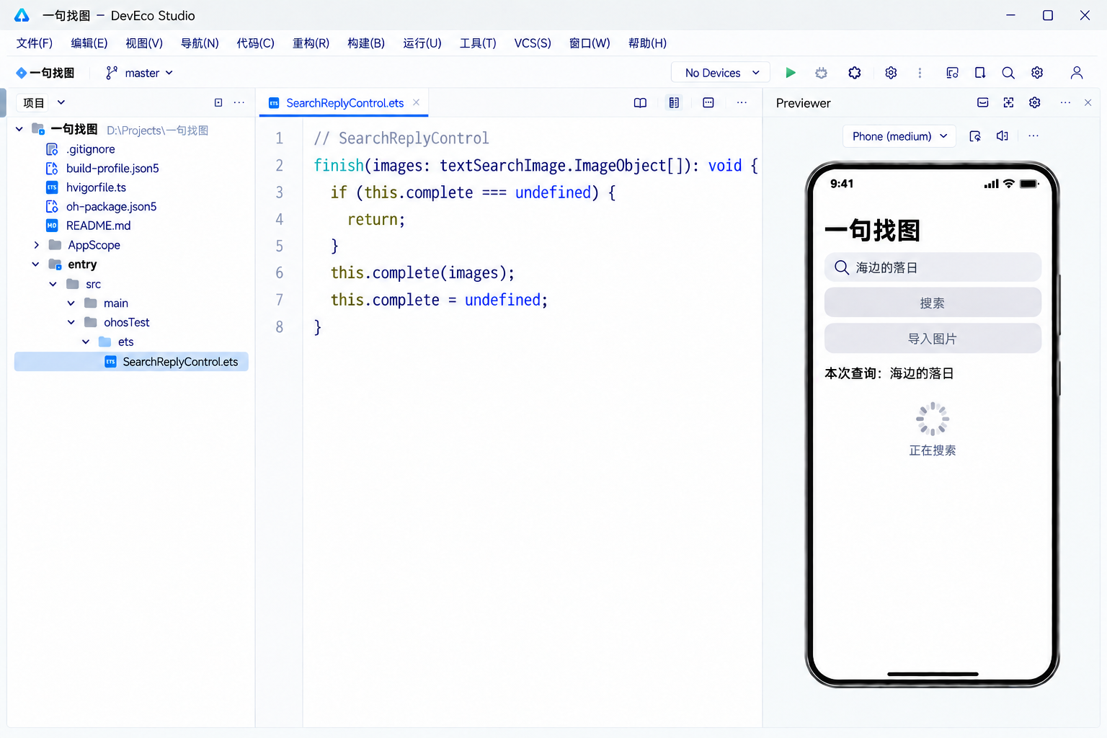1107x738 pixels.
Task: Open the No Devices dropdown
Action: pos(721,73)
